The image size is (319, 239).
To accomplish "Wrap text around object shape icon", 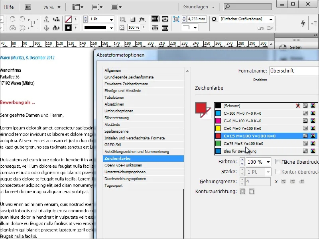I will 155,27.
